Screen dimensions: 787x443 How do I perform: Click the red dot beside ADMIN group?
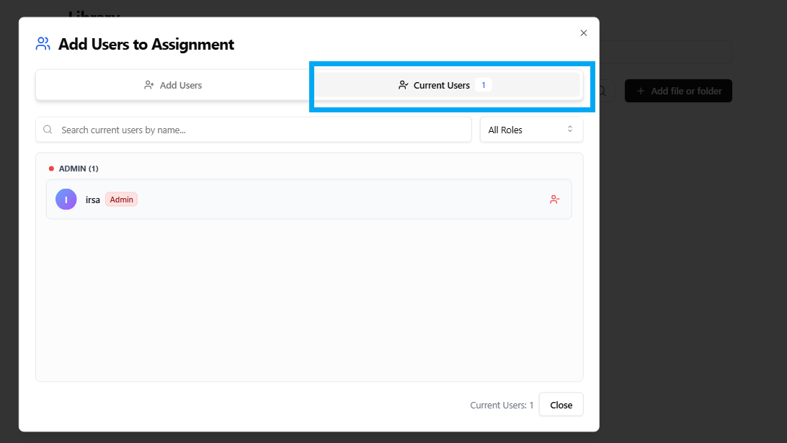point(51,169)
